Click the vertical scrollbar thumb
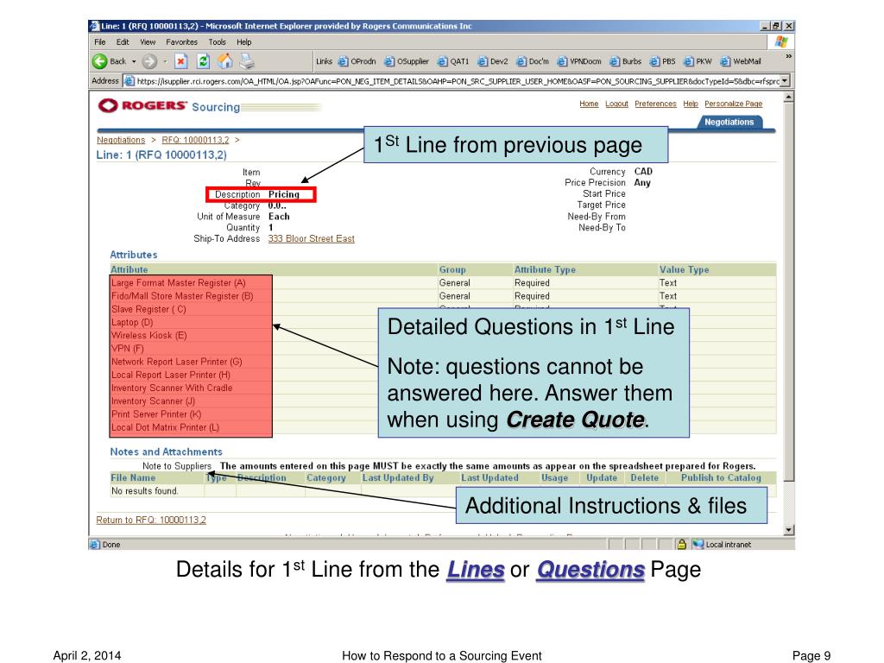Image resolution: width=884 pixels, height=663 pixels. click(x=789, y=292)
